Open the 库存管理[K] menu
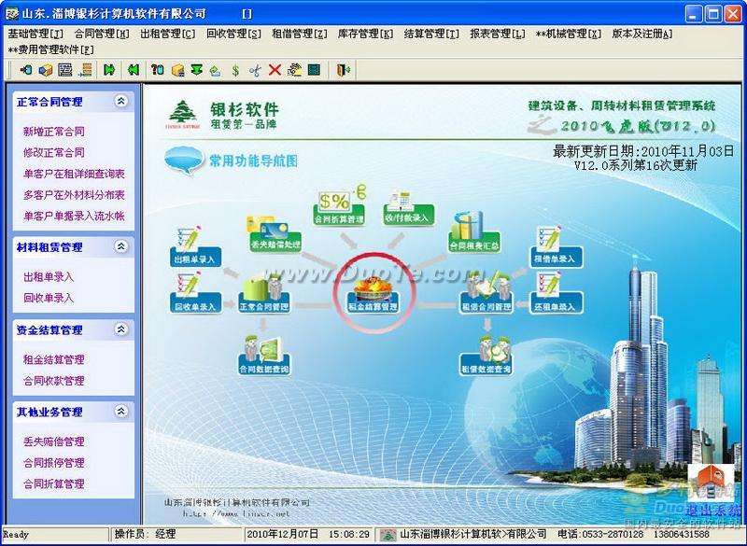This screenshot has width=747, height=546. pos(365,34)
